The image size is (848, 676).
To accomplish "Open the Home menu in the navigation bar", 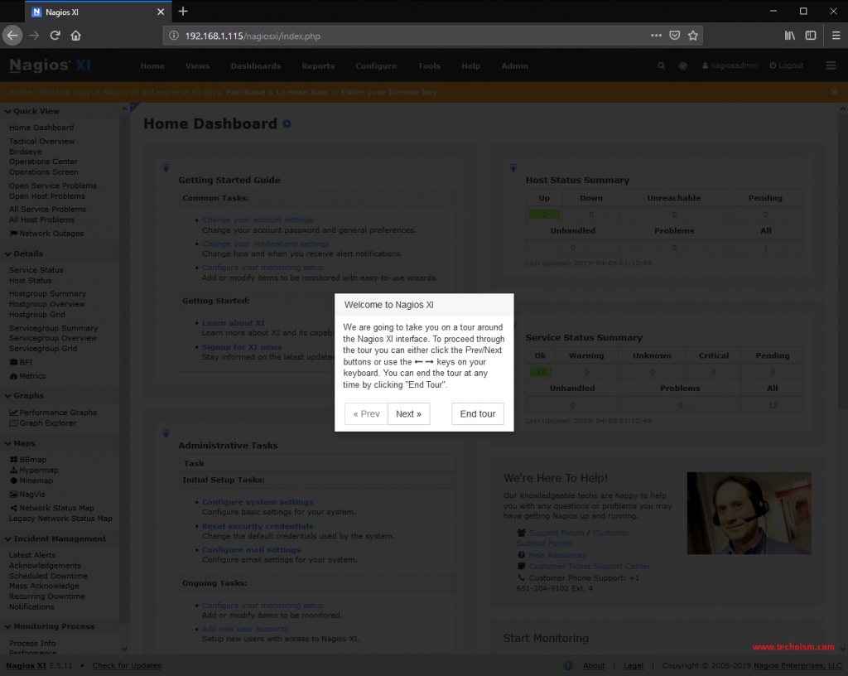I will pyautogui.click(x=152, y=66).
